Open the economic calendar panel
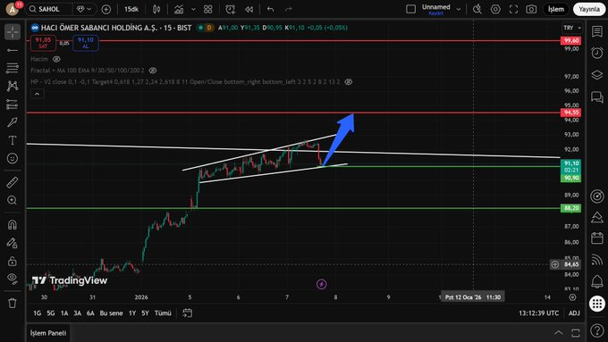This screenshot has height=342, width=608. coord(597,238)
